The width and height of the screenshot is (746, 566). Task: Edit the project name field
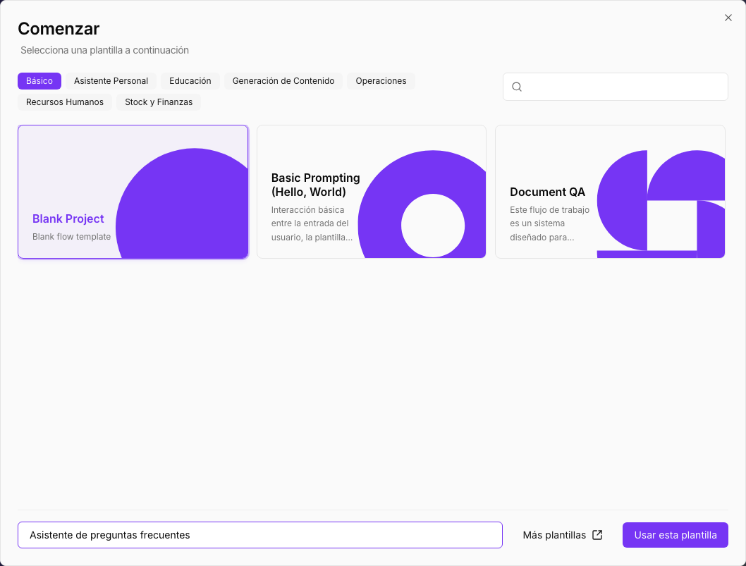click(260, 535)
